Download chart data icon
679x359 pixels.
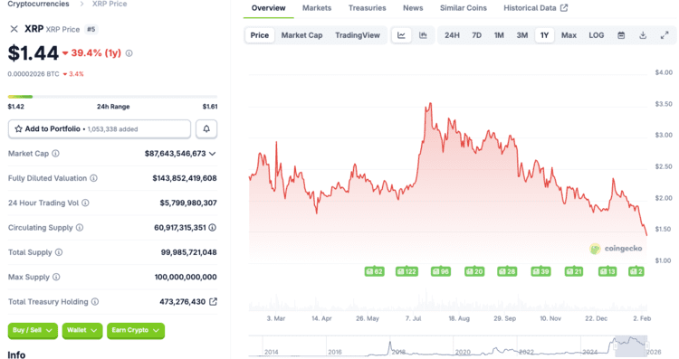pyautogui.click(x=643, y=35)
